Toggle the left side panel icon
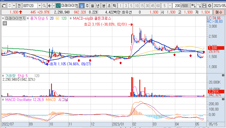 [x=4, y=6]
